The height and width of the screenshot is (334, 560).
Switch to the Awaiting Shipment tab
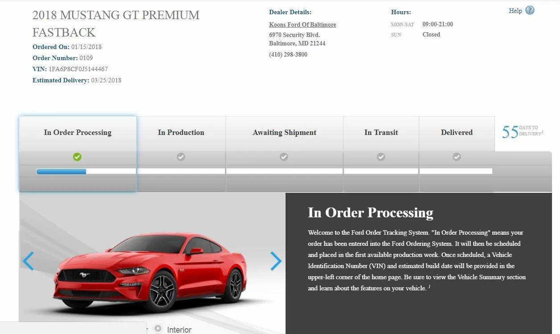tap(284, 134)
